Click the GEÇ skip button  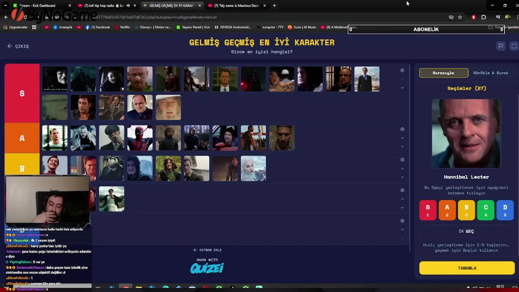pyautogui.click(x=467, y=231)
